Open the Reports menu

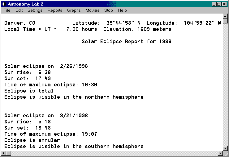54,10
